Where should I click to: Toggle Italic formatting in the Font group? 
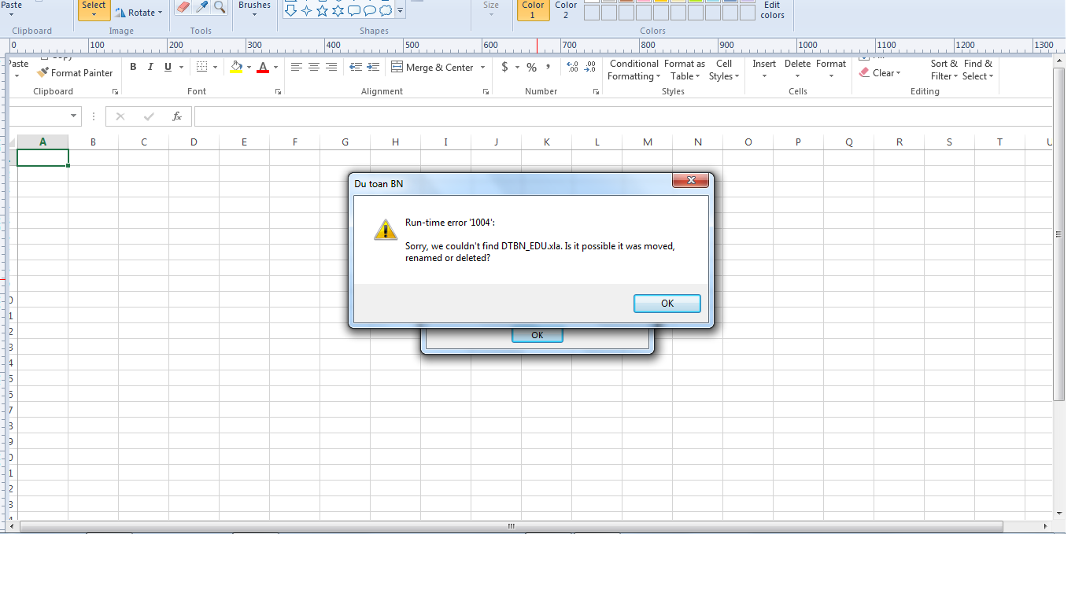tap(150, 68)
